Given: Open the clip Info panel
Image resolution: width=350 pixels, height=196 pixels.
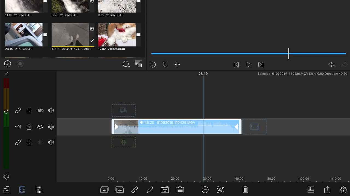Looking at the screenshot, I should coord(153,65).
